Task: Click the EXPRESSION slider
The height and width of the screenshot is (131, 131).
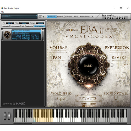Action: [117, 52]
